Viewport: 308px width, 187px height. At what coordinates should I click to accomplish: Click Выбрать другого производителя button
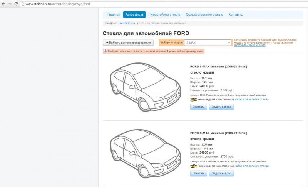tap(128, 43)
